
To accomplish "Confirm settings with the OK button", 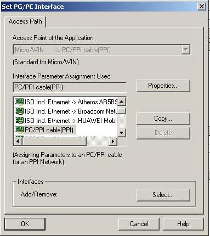I will point(25,224).
